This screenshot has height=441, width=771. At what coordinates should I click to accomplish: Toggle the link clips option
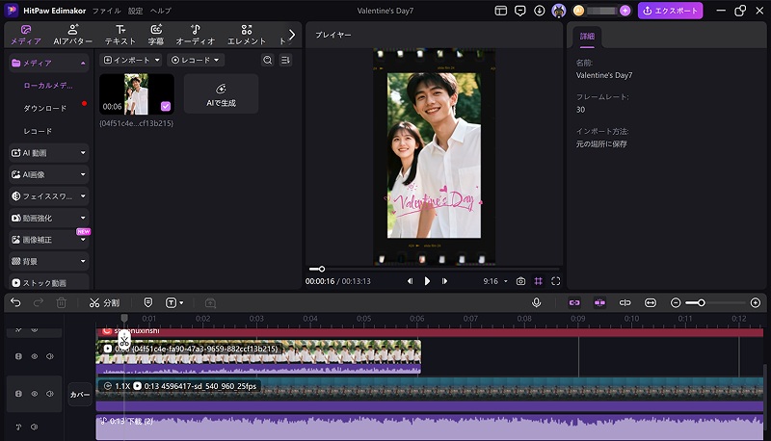(574, 302)
